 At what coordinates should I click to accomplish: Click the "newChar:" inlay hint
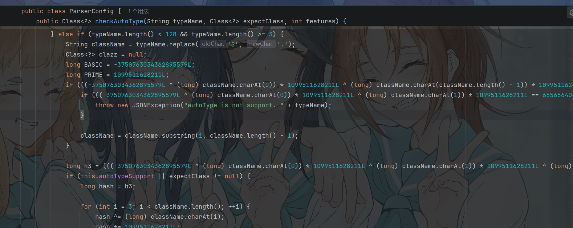(x=261, y=44)
